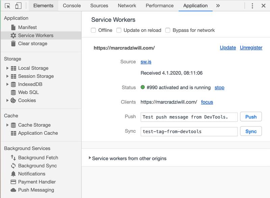Viewport: 270px width, 198px height.
Task: Toggle Bypass for network checkbox
Action: [168, 30]
